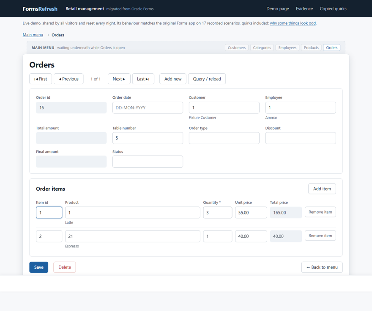The width and height of the screenshot is (372, 311).
Task: Remove the Latte item row
Action: (320, 212)
